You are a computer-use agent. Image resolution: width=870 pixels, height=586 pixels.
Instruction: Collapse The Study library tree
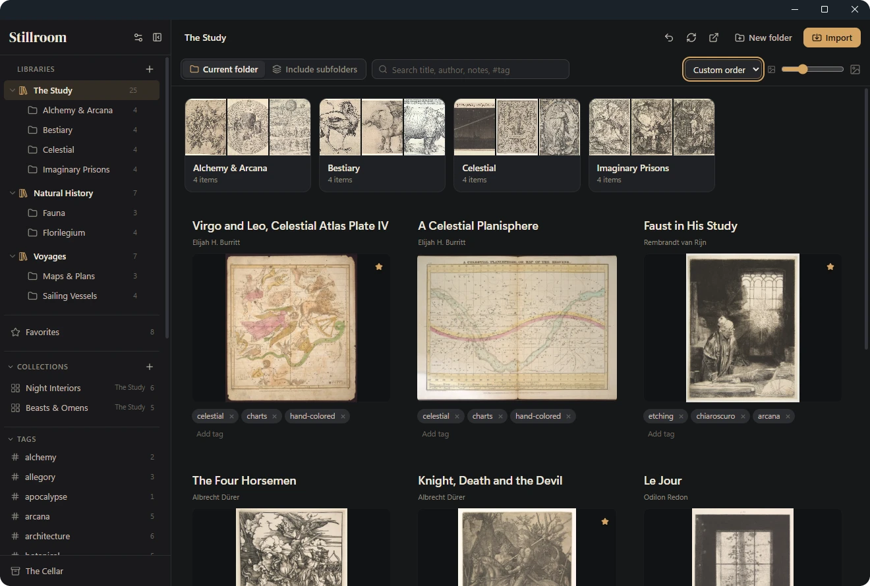[13, 90]
